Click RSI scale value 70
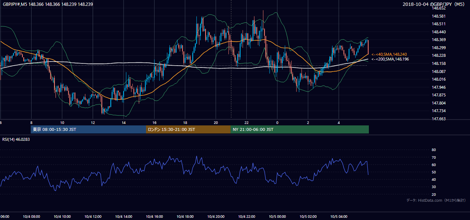 (434, 157)
